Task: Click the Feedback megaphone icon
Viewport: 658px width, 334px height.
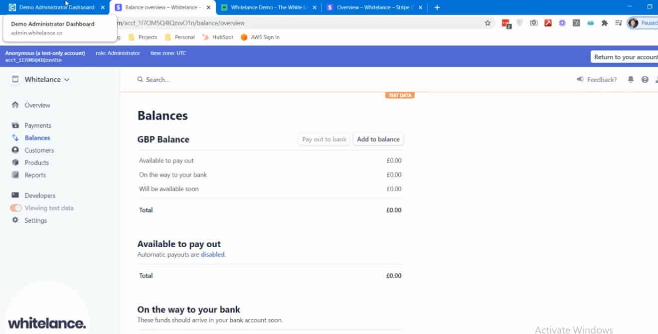Action: (580, 80)
